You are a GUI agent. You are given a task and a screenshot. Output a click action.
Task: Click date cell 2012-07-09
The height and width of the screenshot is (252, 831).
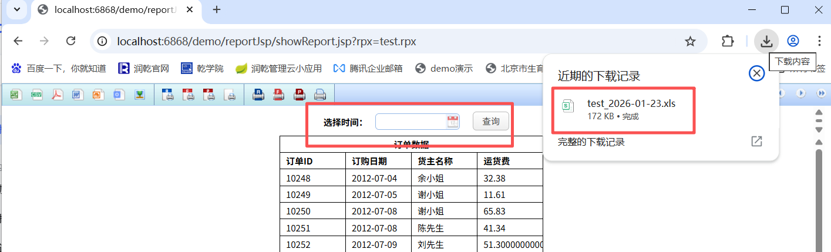(x=378, y=244)
